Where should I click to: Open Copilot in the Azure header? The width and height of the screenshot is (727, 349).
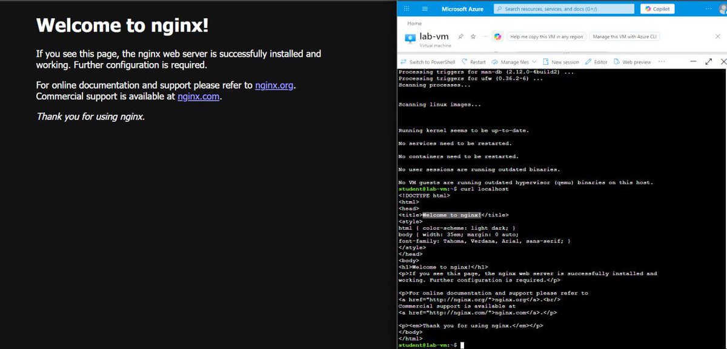click(x=657, y=9)
